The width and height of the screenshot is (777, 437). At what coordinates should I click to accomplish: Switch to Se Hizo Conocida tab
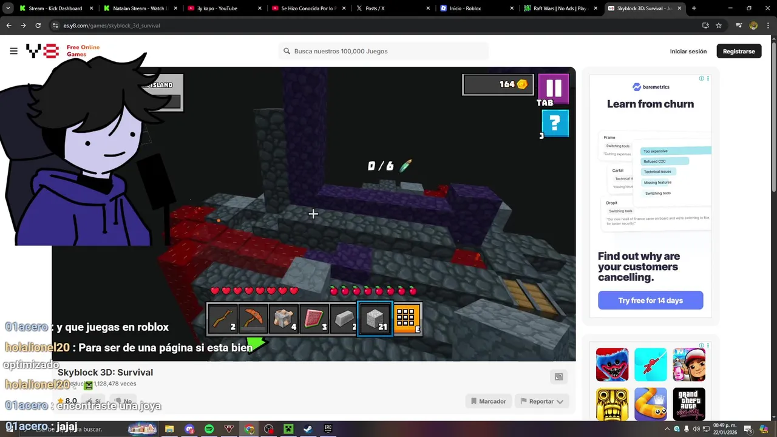(307, 8)
